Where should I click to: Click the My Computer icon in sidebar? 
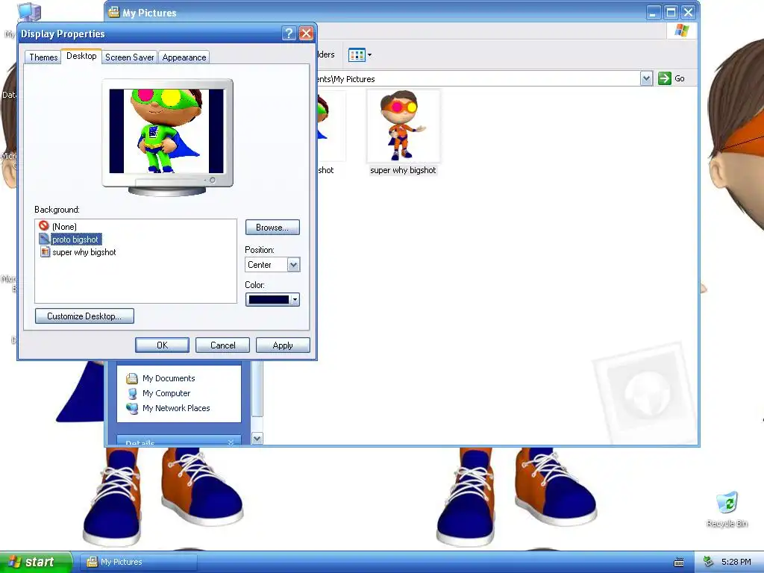click(x=131, y=393)
